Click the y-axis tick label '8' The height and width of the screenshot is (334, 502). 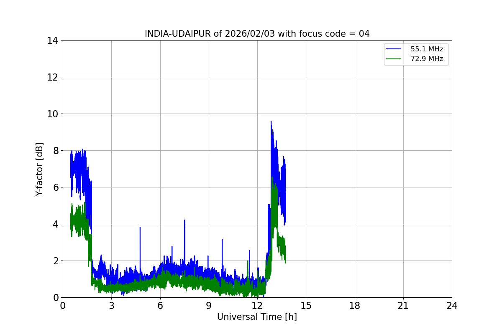point(55,151)
